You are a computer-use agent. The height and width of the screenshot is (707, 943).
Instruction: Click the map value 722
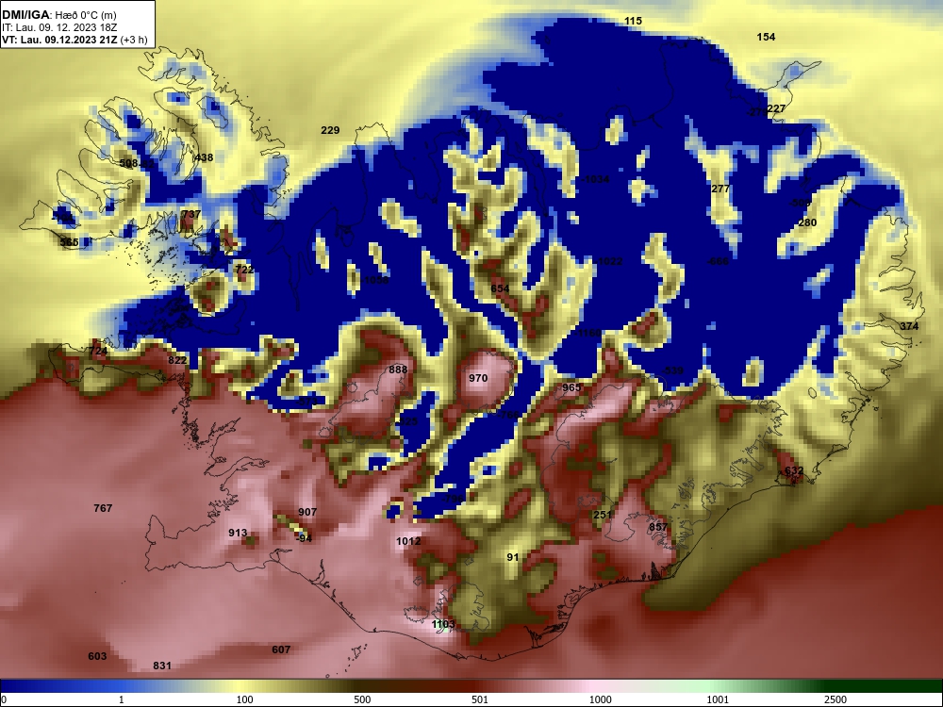pyautogui.click(x=244, y=270)
